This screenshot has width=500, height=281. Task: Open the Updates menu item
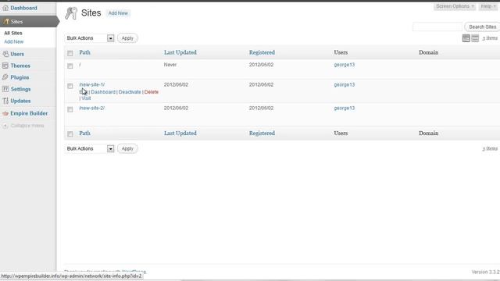tap(21, 101)
